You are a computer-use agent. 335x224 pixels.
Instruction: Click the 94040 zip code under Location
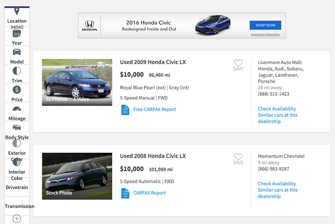[x=17, y=28]
